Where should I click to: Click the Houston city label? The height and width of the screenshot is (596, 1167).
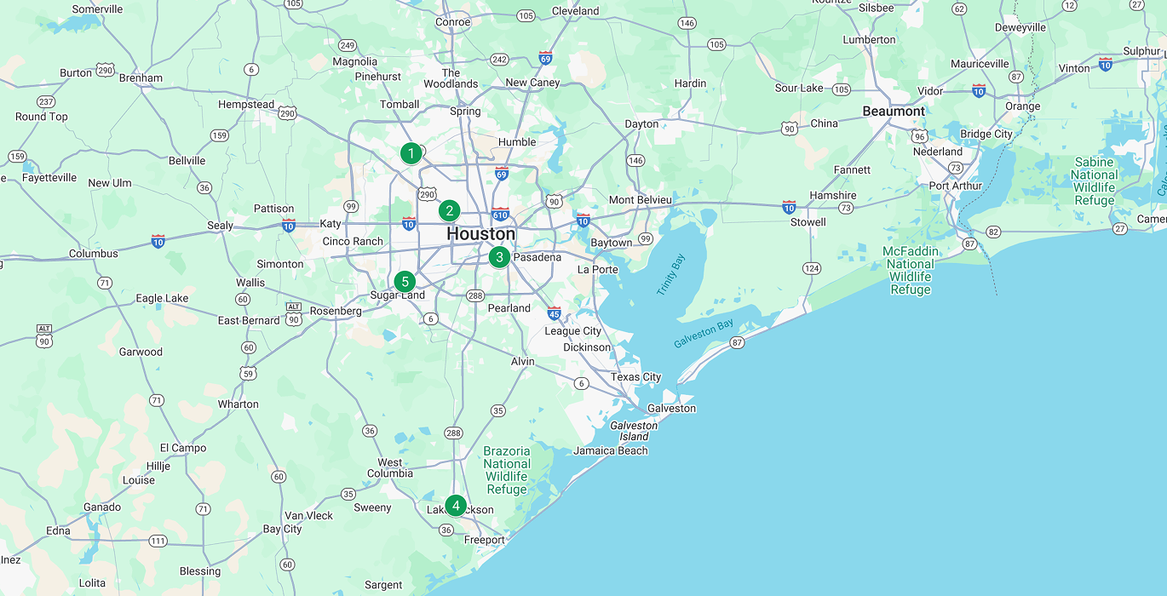[x=480, y=234]
